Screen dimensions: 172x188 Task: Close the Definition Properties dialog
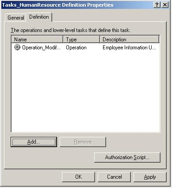pos(165,5)
